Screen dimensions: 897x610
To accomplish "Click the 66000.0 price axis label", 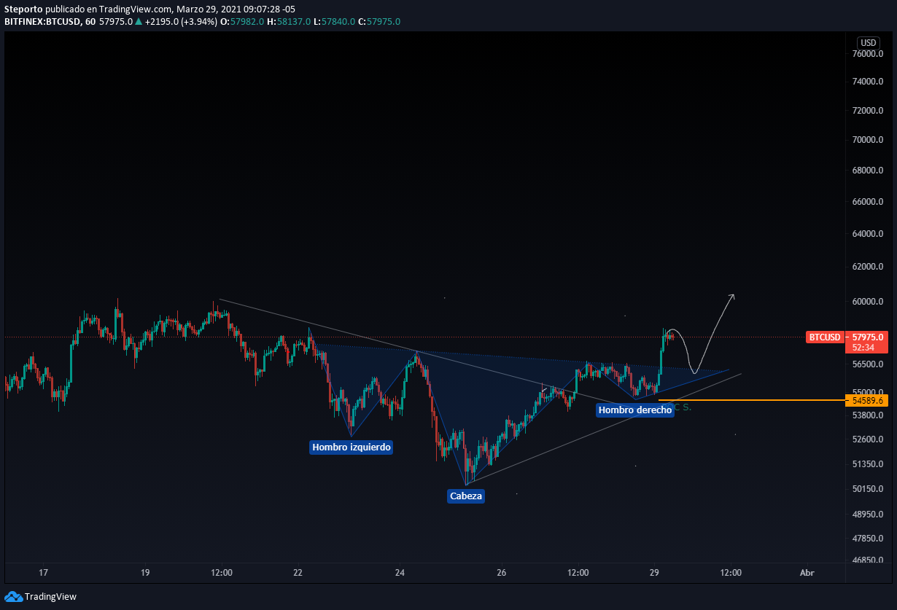I will pos(868,201).
